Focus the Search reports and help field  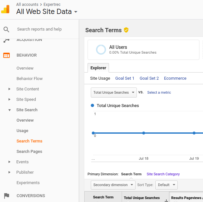click(x=40, y=29)
